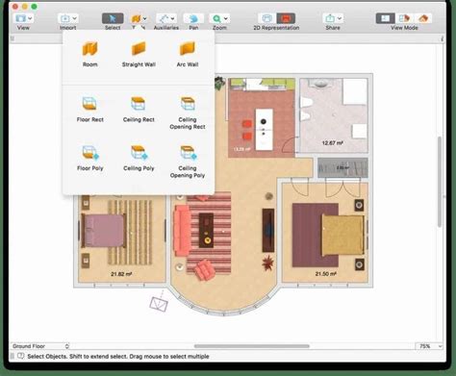This screenshot has height=376, width=456.
Task: Select the coral sofa in living room
Action: (x=182, y=231)
